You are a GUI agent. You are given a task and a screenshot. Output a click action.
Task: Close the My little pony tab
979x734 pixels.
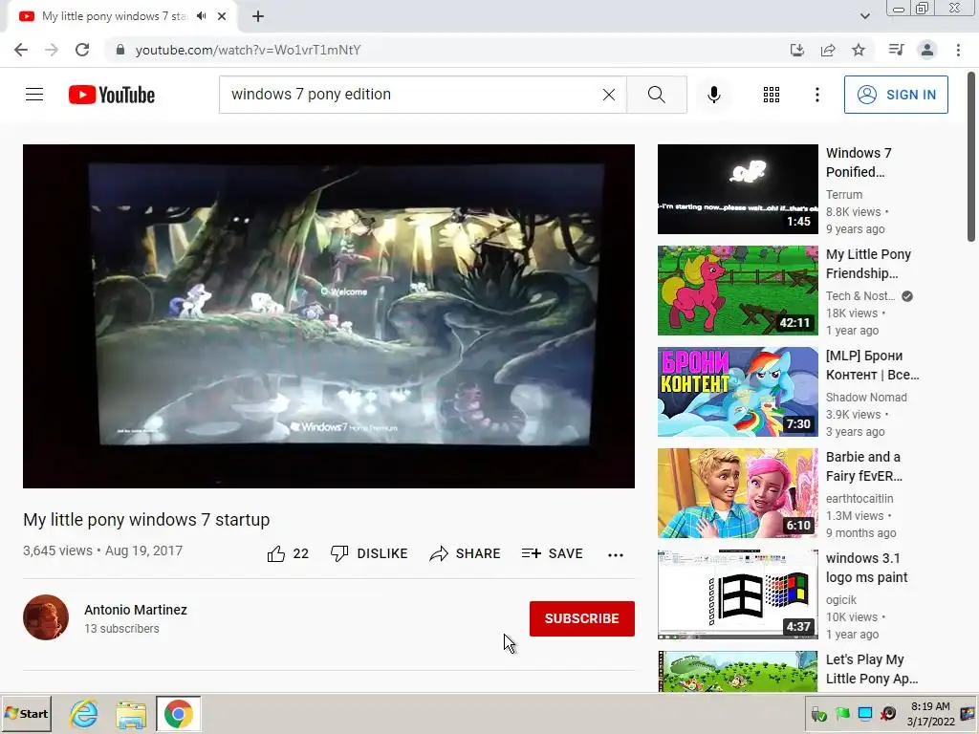click(x=222, y=16)
